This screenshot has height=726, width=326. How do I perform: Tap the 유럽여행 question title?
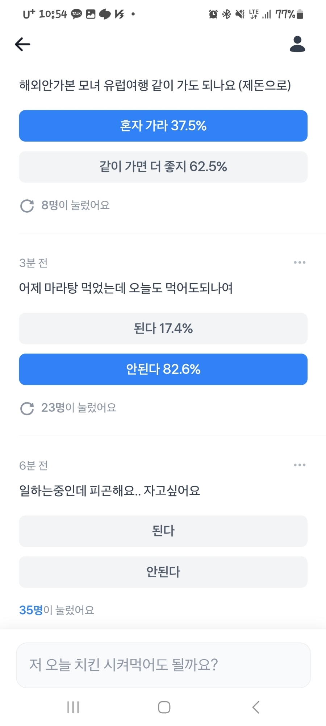click(155, 85)
